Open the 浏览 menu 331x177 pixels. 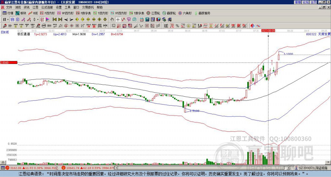(18, 7)
